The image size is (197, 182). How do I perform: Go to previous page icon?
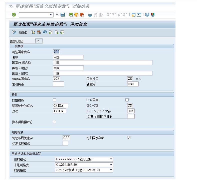[114, 15]
